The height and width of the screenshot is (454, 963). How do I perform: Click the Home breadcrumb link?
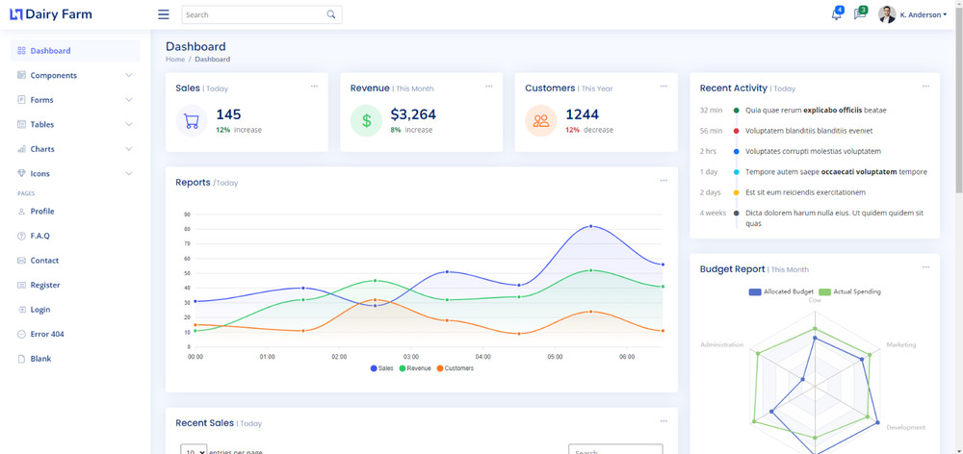[x=175, y=60]
